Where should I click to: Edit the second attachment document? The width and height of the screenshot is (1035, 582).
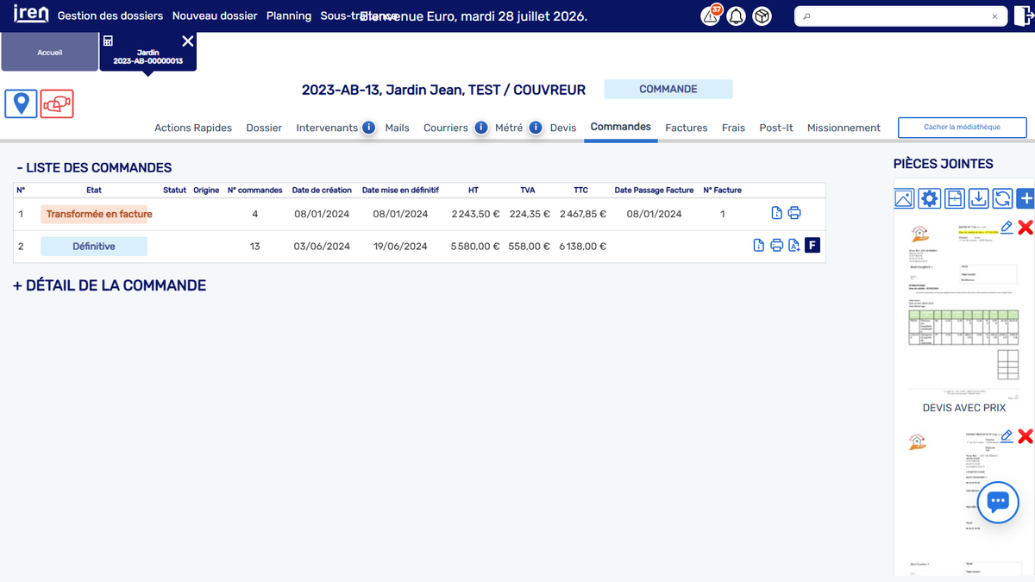[x=1007, y=435]
